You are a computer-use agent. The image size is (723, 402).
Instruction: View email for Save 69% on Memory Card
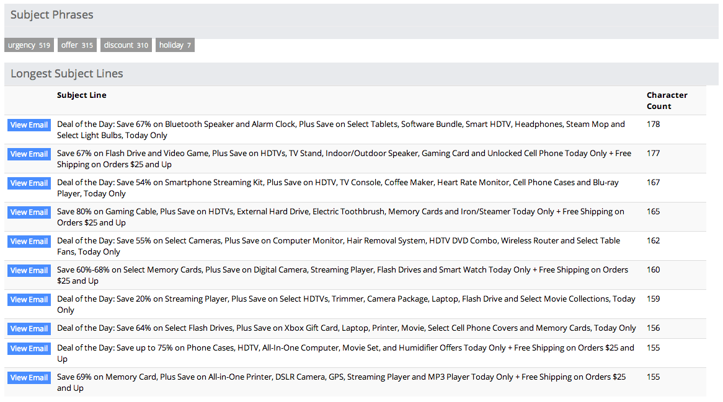point(29,378)
